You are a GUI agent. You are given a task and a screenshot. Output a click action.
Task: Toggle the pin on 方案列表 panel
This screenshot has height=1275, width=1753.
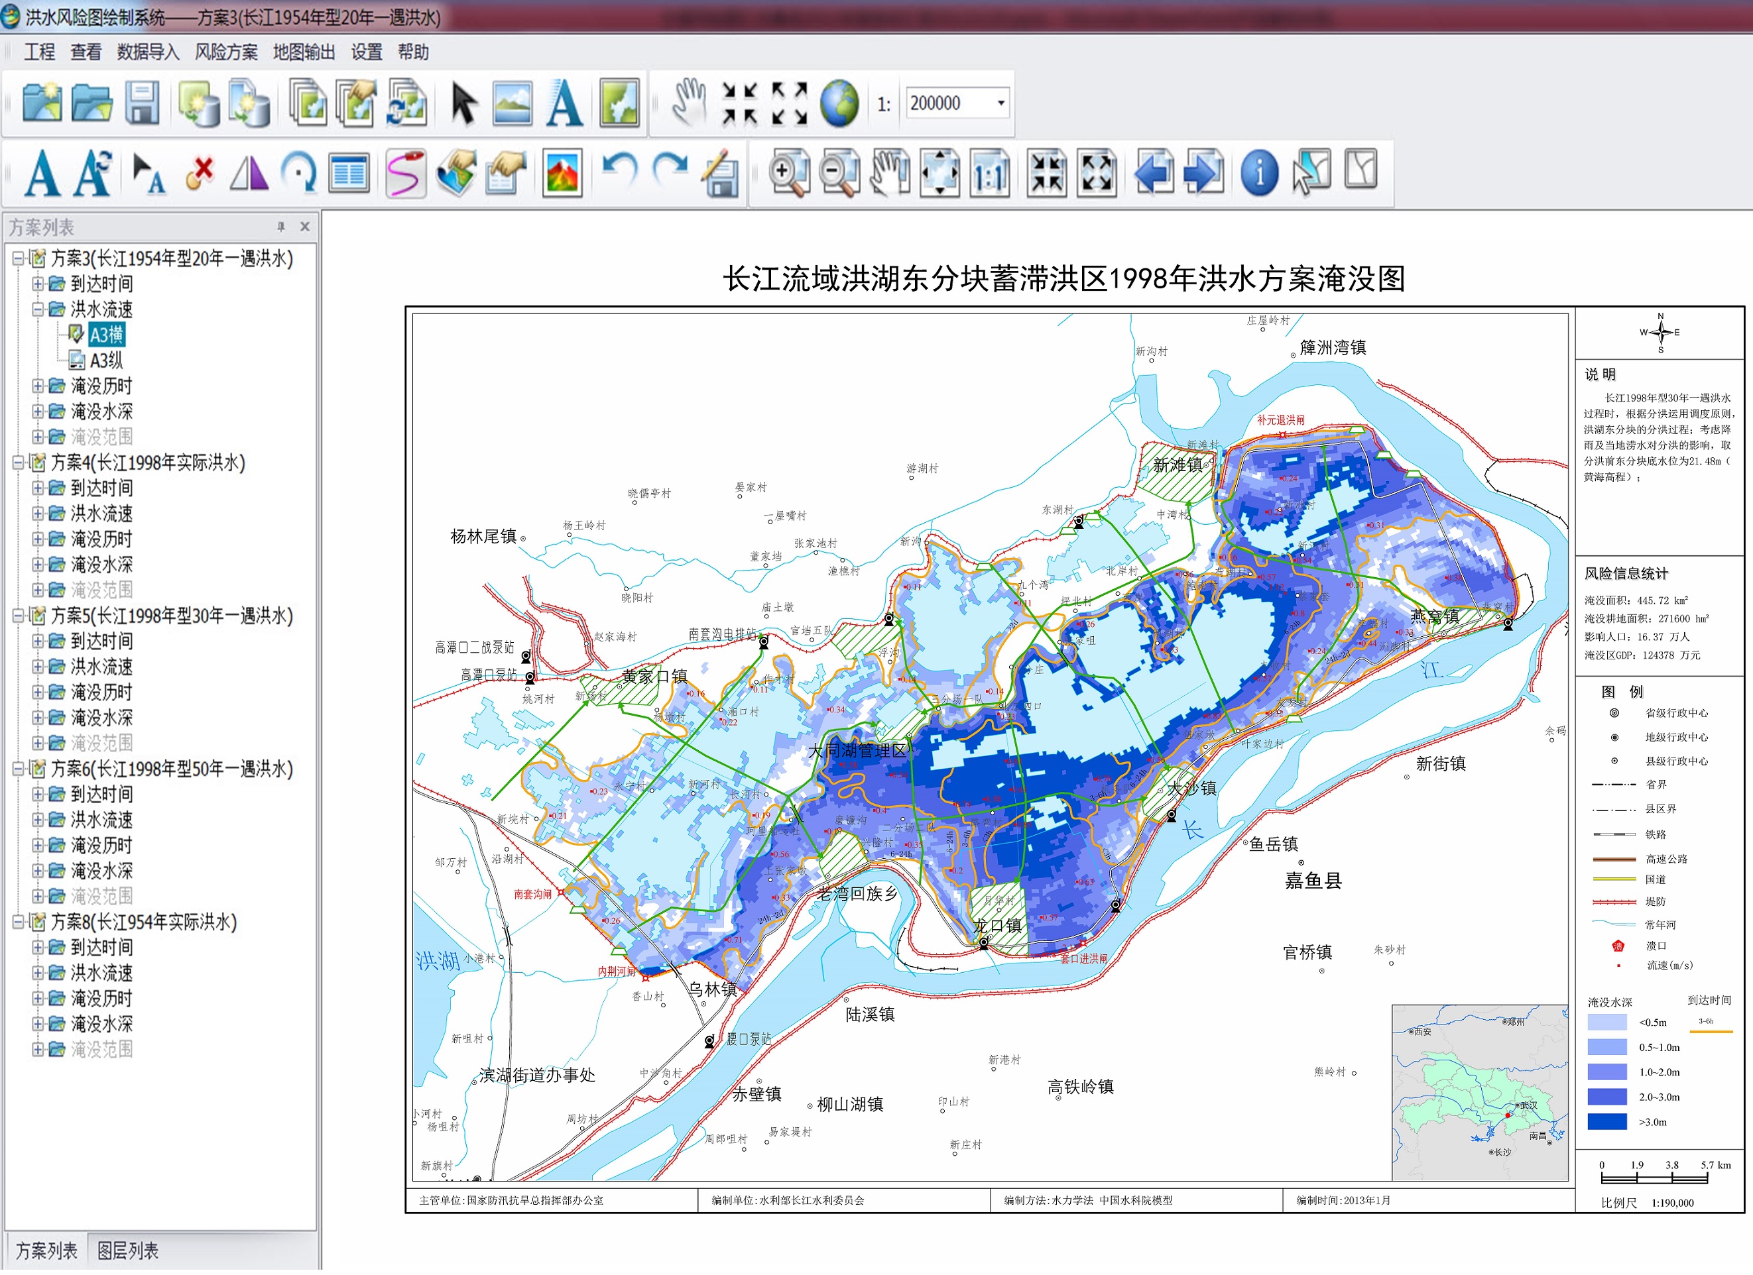pos(281,227)
